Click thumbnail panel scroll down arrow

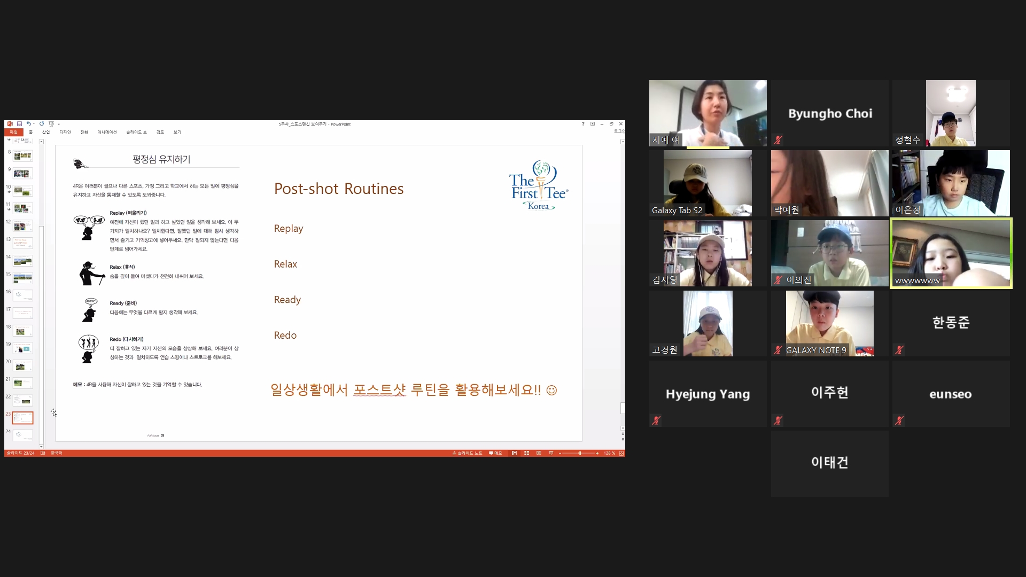pos(41,446)
